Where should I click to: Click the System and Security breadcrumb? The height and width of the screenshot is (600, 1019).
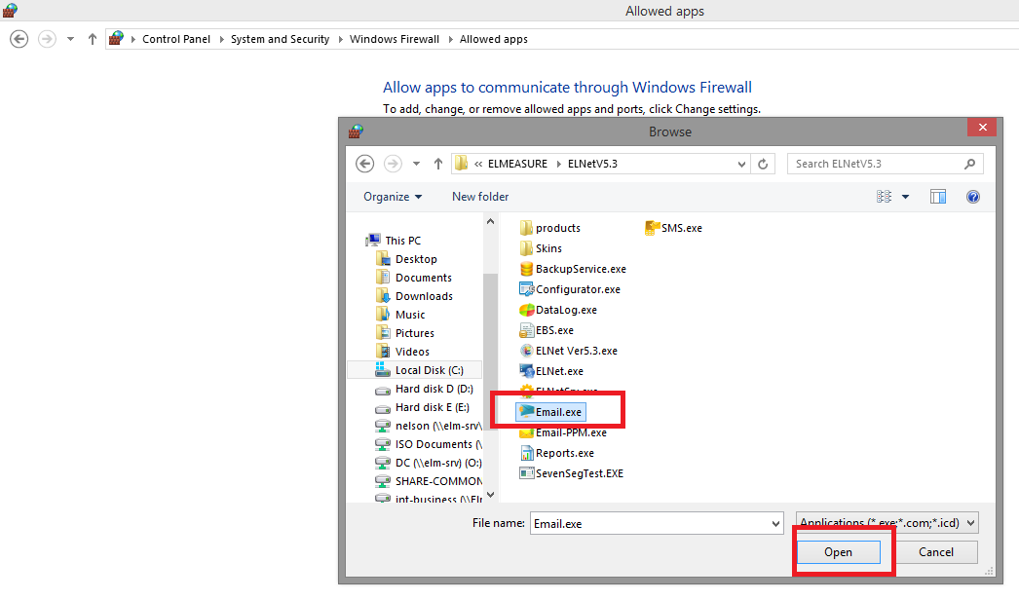pyautogui.click(x=281, y=39)
